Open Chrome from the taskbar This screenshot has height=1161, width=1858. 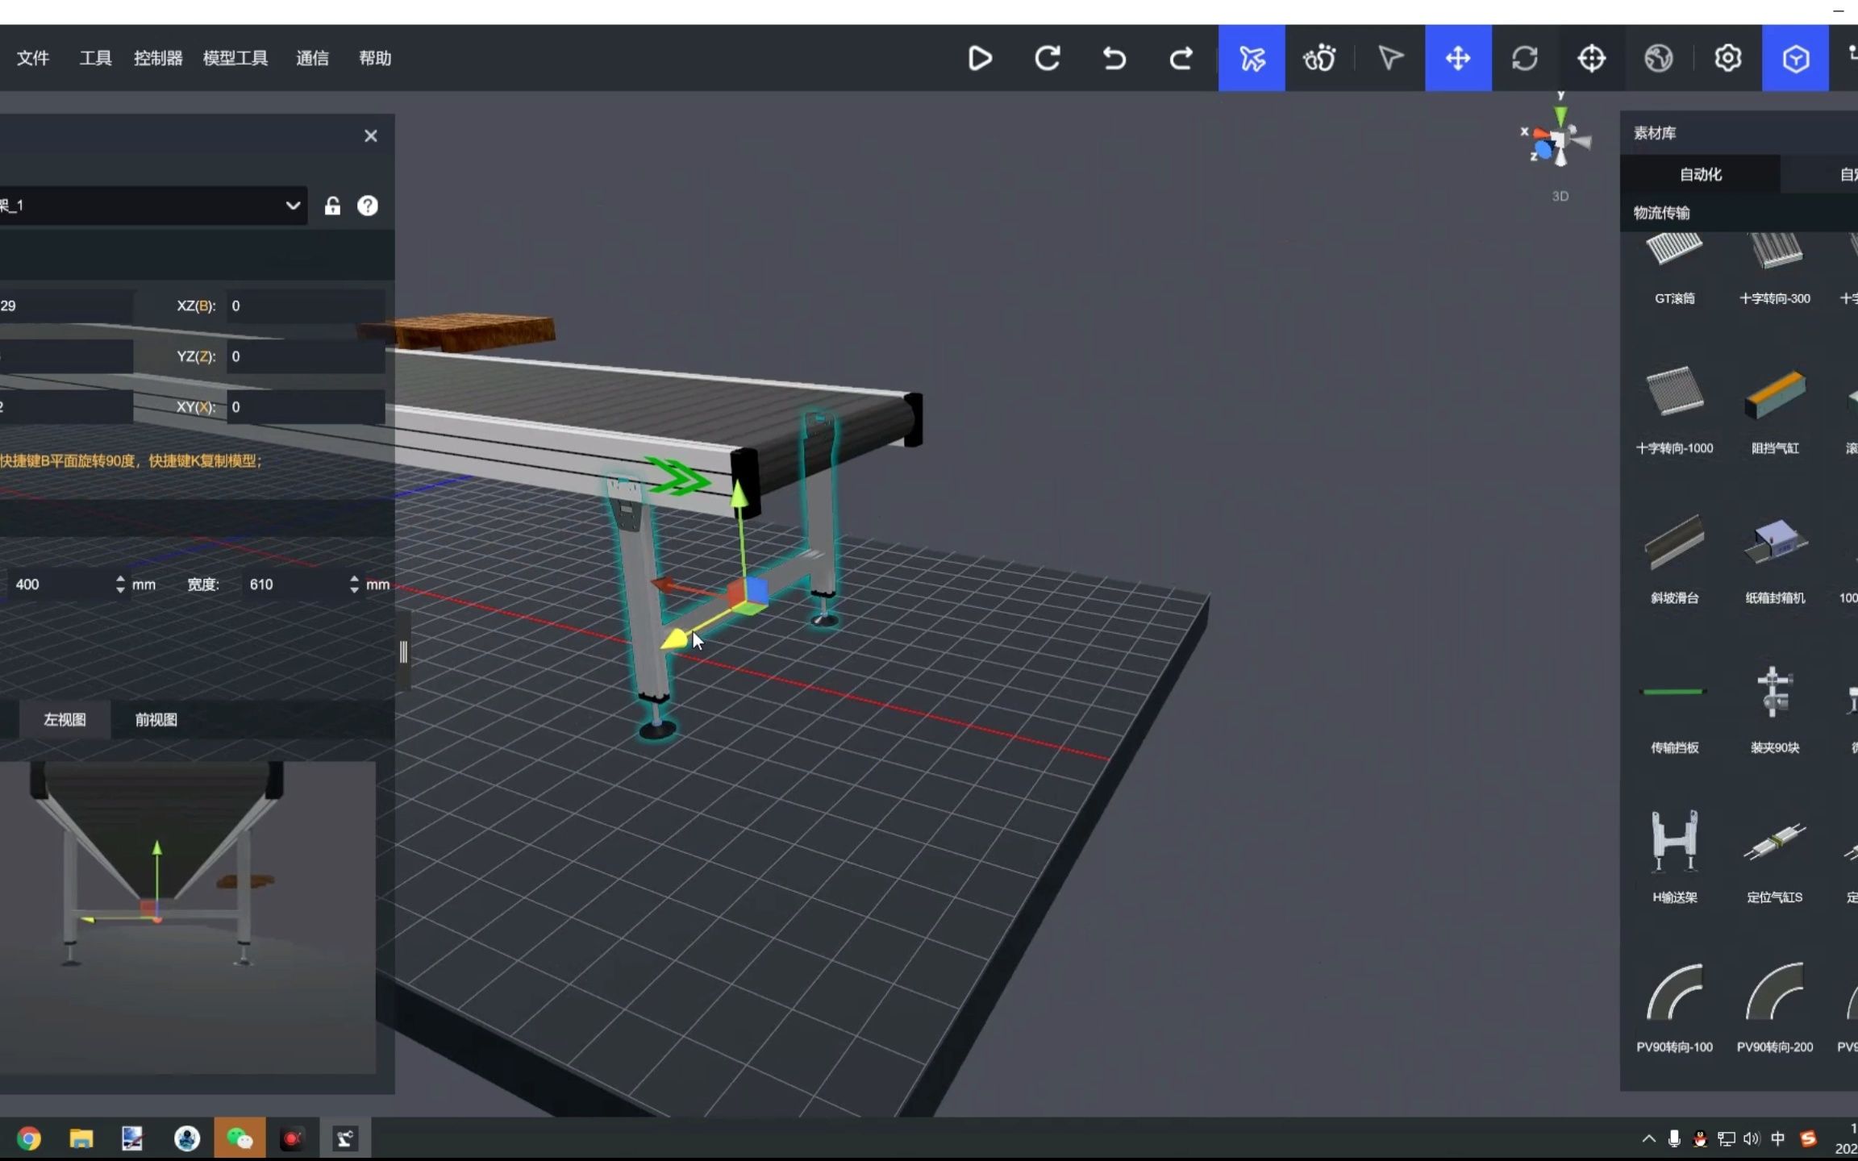[x=28, y=1138]
